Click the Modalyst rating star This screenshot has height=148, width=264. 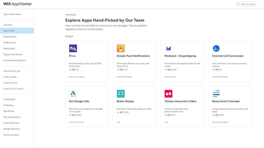166,70
